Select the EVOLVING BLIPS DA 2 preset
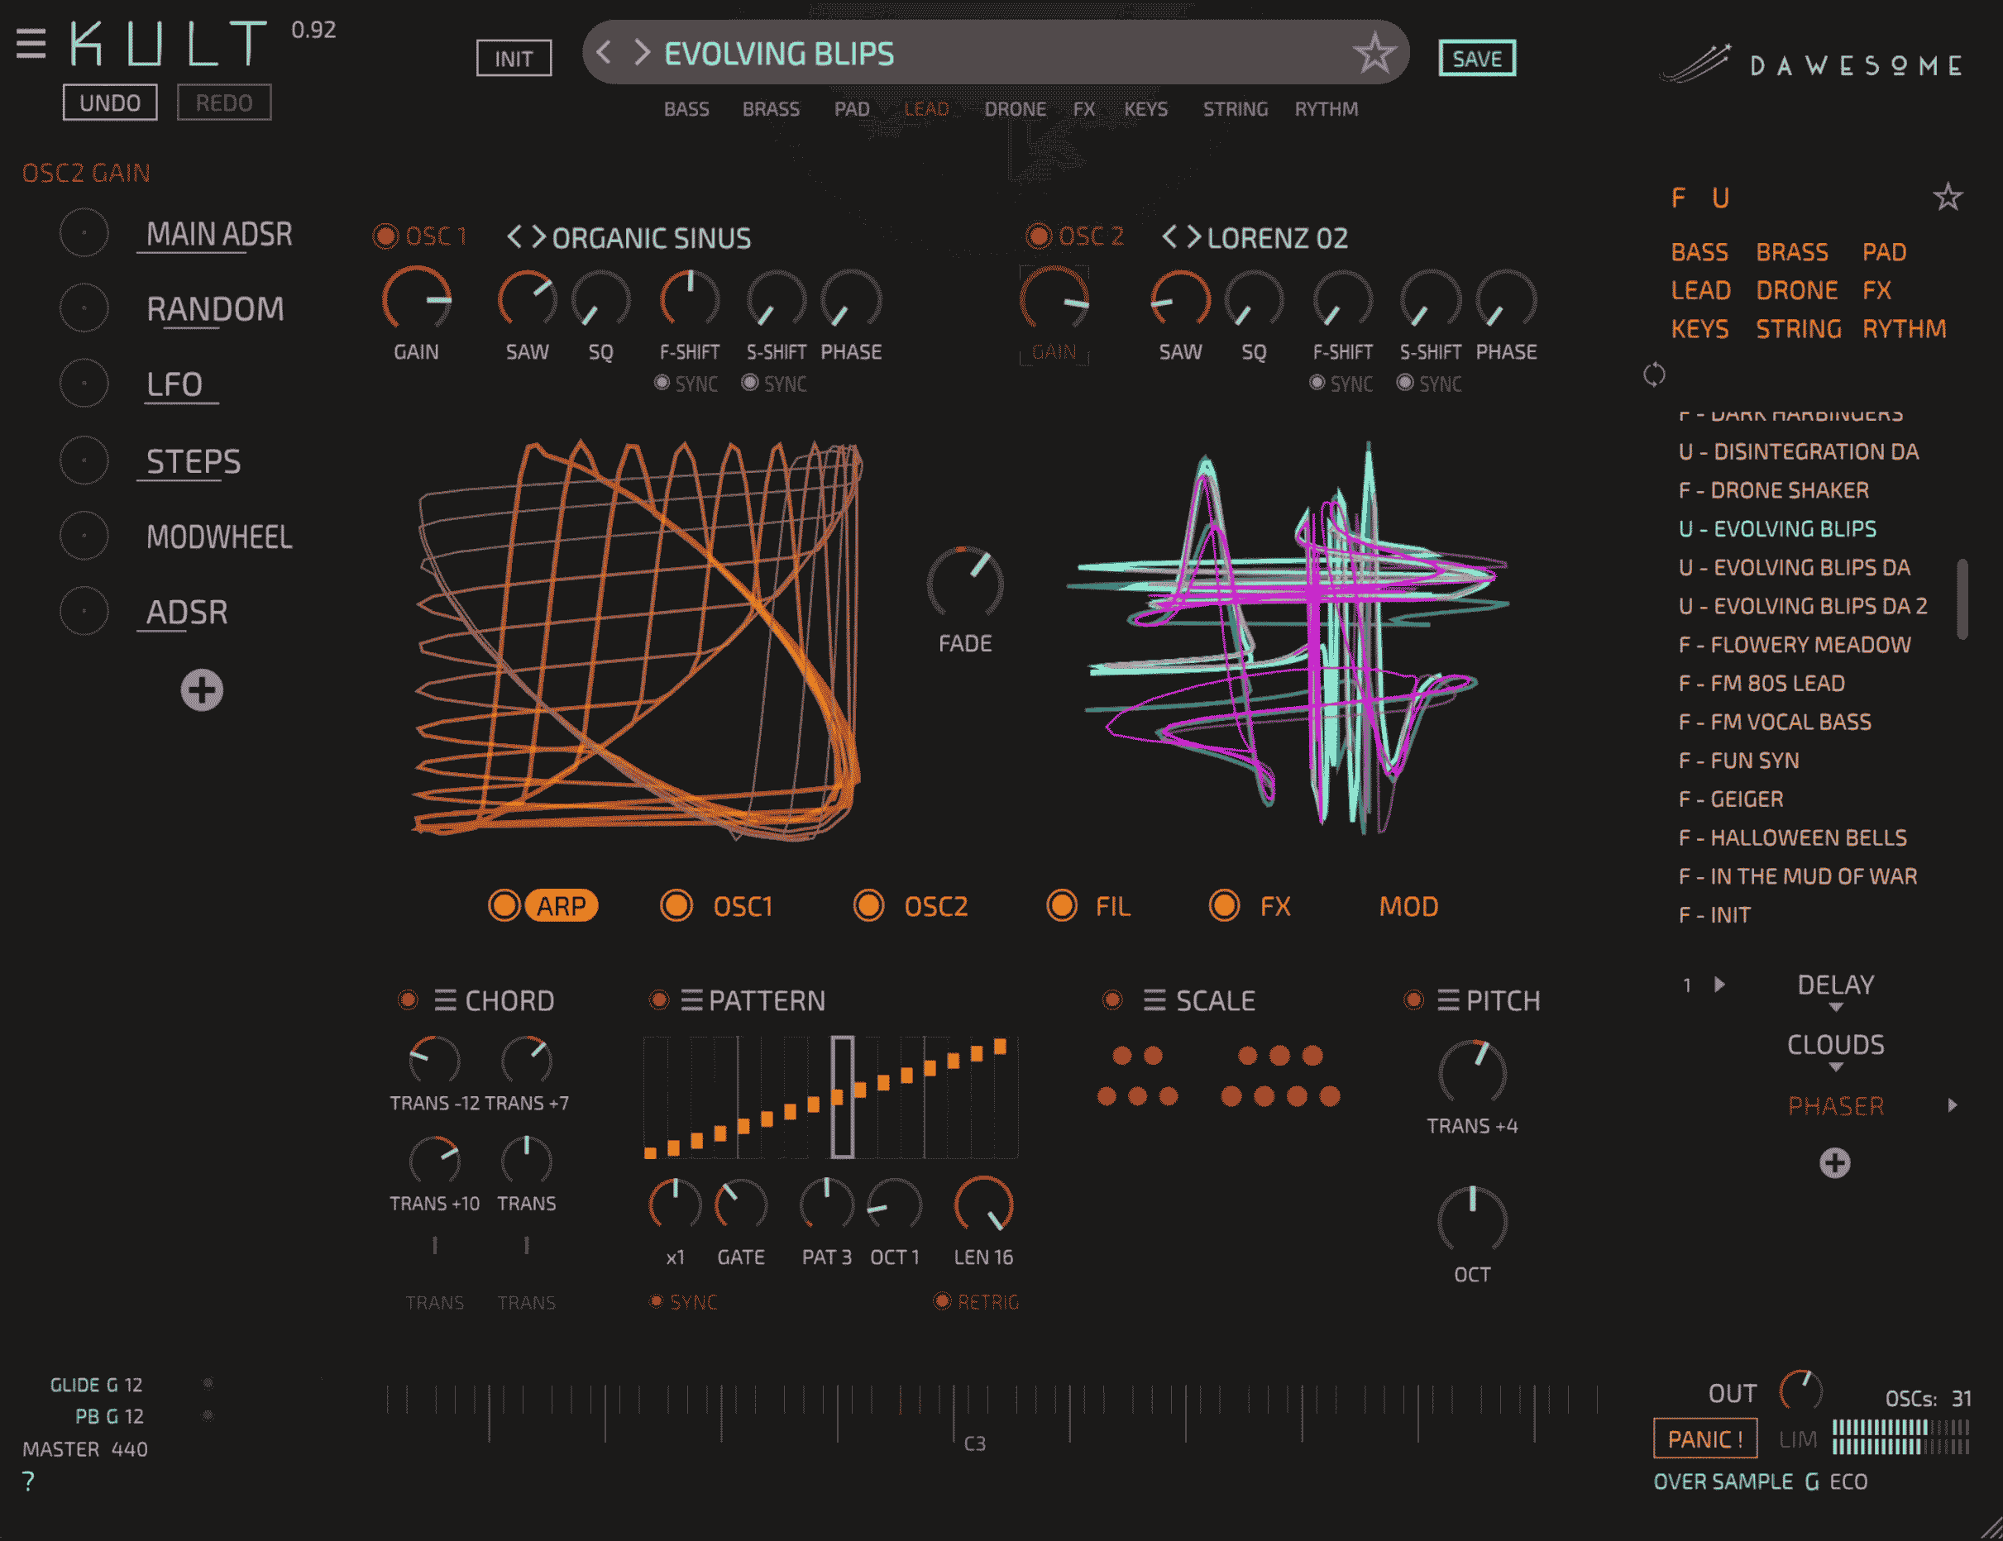Screen dimensions: 2003x1541 point(1802,606)
